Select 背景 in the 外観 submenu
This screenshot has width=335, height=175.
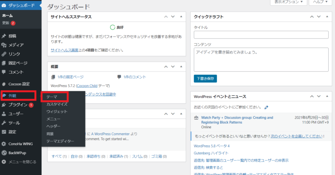50,134
